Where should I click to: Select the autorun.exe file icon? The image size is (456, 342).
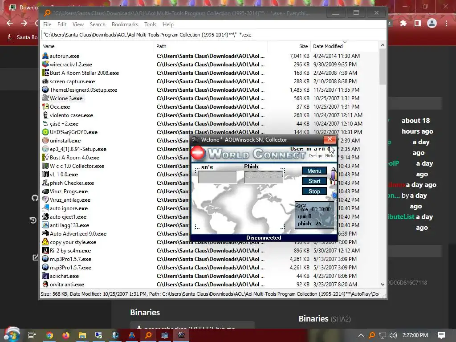tap(45, 56)
